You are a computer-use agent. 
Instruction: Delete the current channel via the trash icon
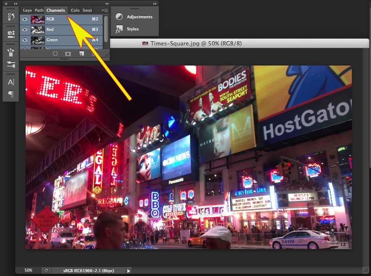click(93, 53)
